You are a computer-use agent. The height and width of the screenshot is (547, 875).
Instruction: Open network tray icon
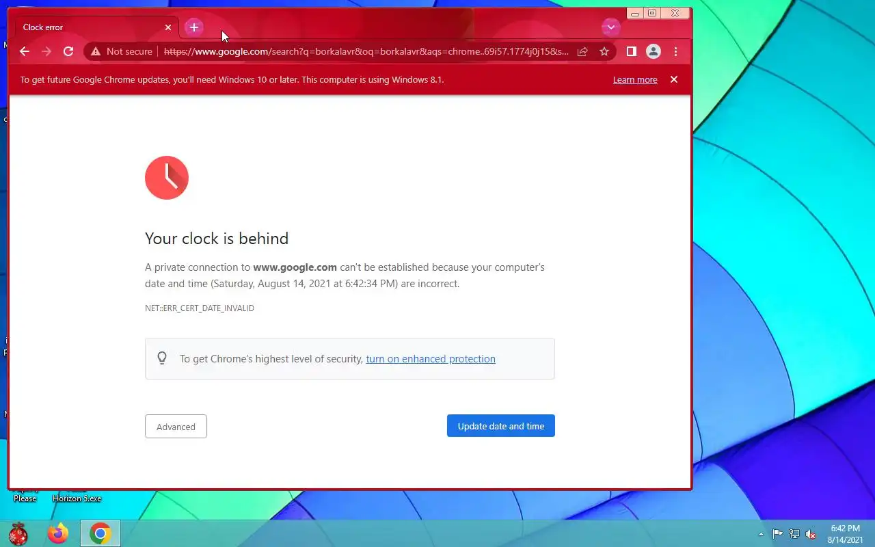(794, 534)
